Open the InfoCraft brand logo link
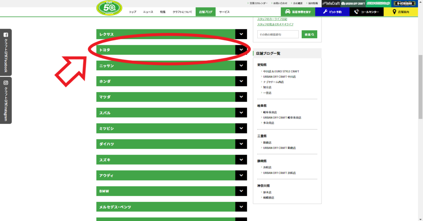 click(331, 3)
